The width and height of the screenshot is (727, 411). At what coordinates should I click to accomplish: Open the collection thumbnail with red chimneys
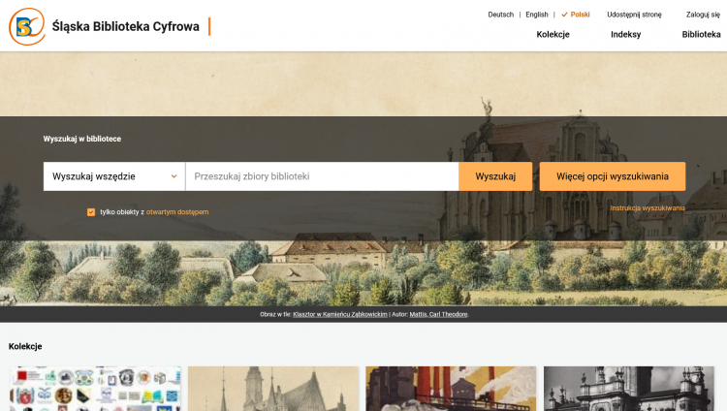point(451,389)
